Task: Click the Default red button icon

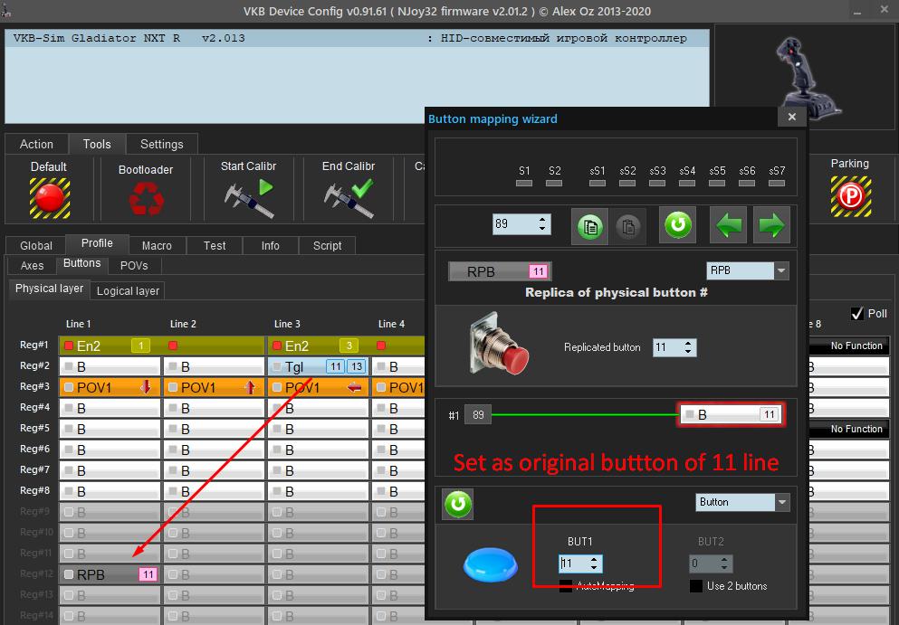Action: 49,198
